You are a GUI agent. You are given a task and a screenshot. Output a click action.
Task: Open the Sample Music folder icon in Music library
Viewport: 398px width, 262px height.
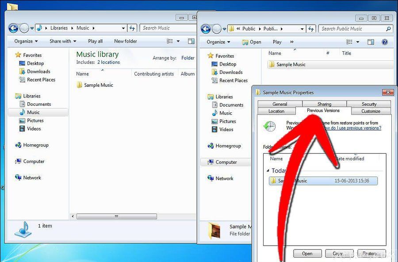pos(80,85)
